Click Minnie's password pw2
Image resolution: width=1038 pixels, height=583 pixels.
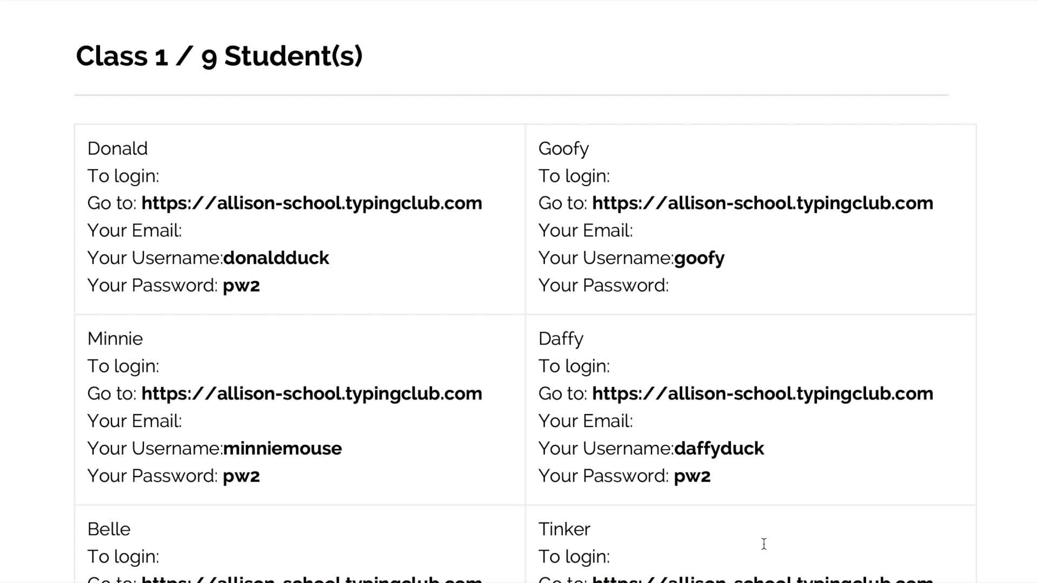[241, 476]
